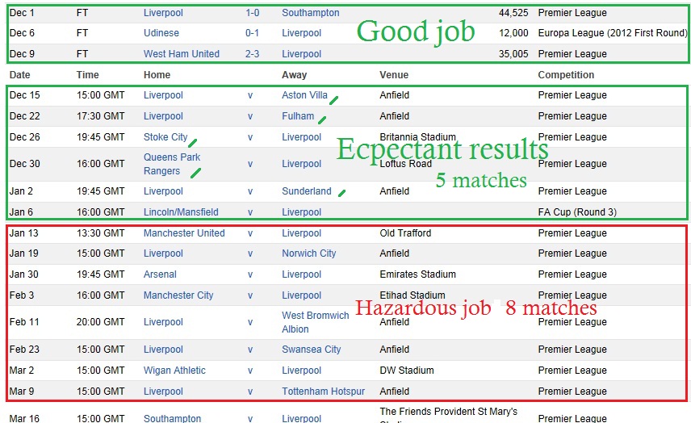This screenshot has height=423, width=691.
Task: Click the Competition column header
Action: click(x=566, y=75)
